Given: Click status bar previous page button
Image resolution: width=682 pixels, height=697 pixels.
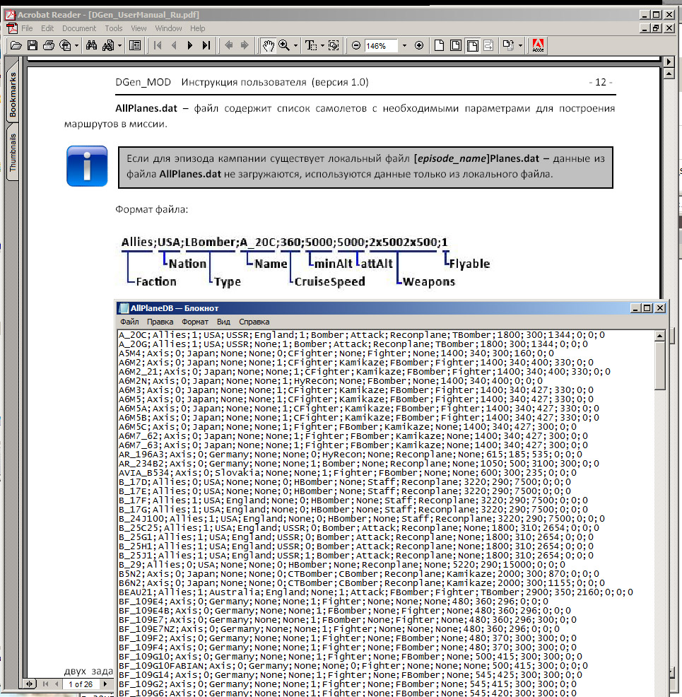Looking at the screenshot, I should tap(57, 684).
